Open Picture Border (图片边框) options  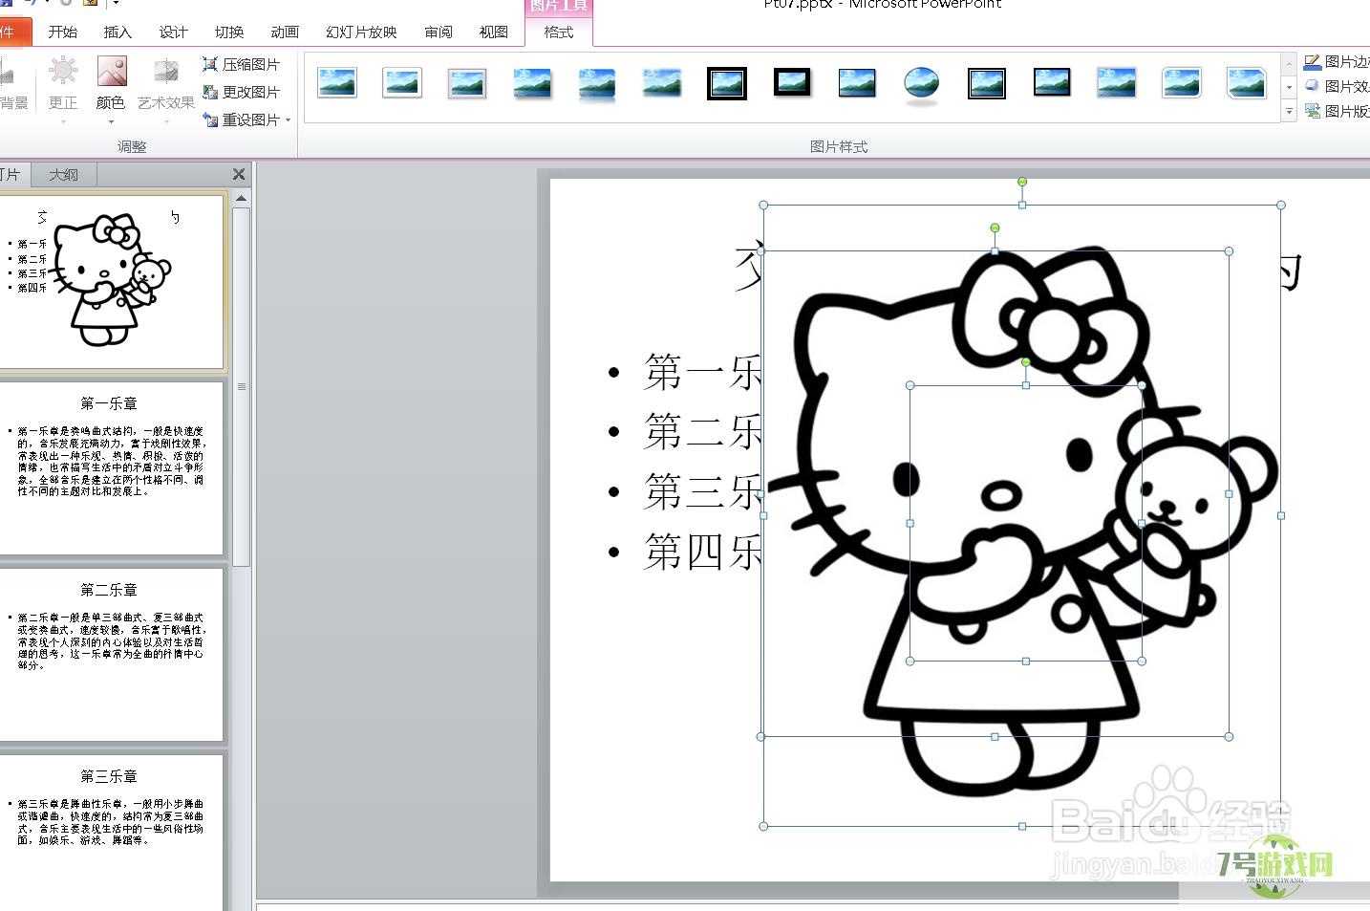click(1338, 62)
